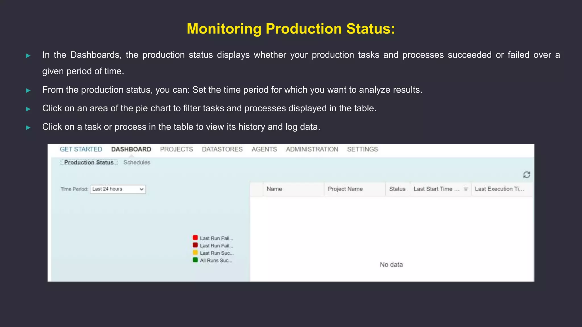
Task: Open the SETTINGS tab
Action: [x=362, y=149]
